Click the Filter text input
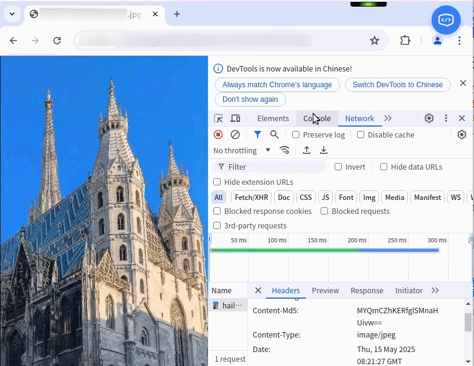This screenshot has height=366, width=474. [269, 167]
